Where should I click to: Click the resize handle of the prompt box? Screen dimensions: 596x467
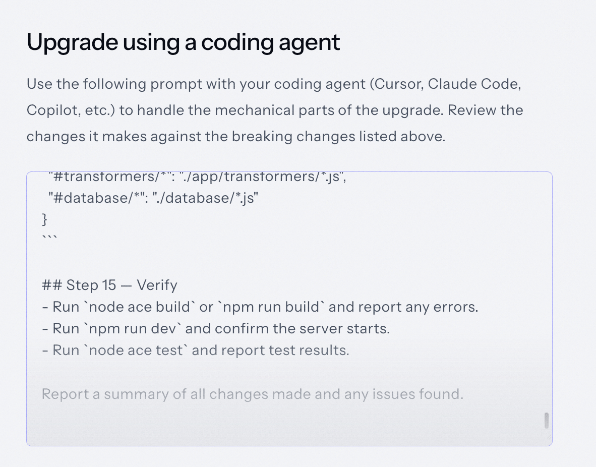(x=549, y=441)
